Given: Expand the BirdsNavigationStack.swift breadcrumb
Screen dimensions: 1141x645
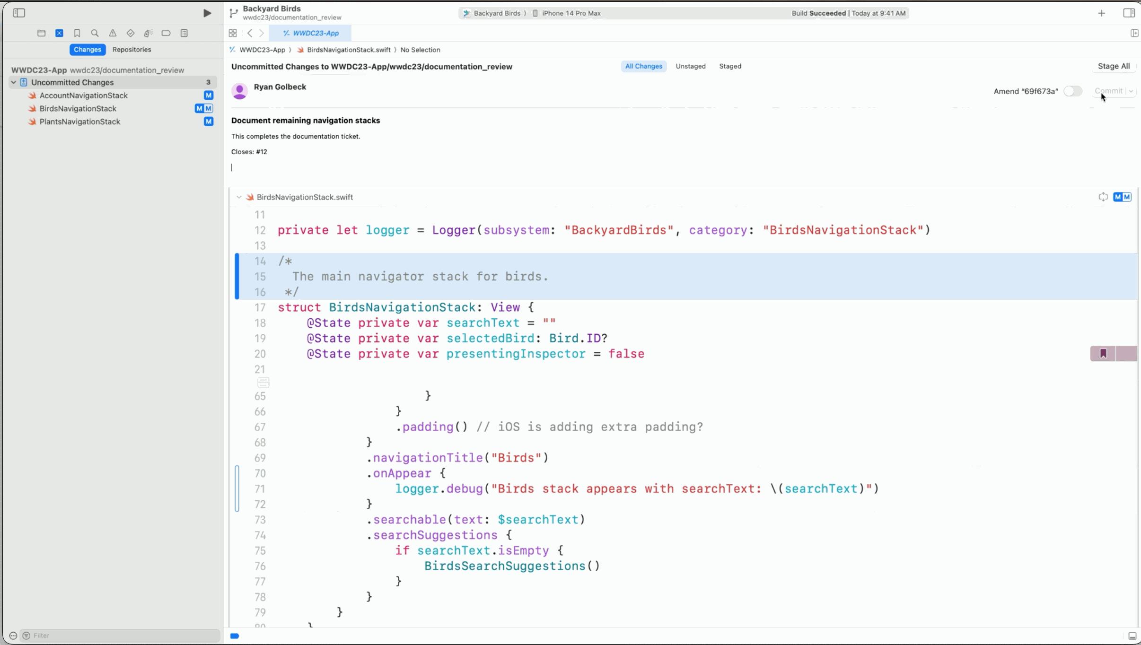Looking at the screenshot, I should (347, 49).
